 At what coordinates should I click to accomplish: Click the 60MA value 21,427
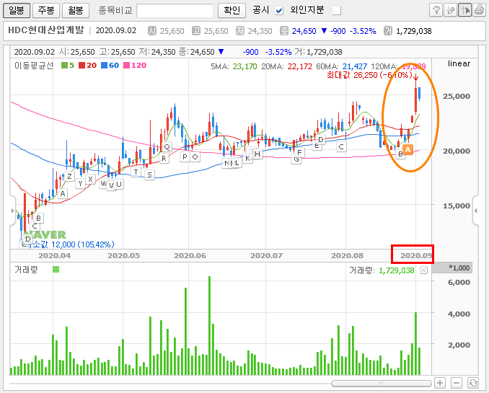(355, 66)
